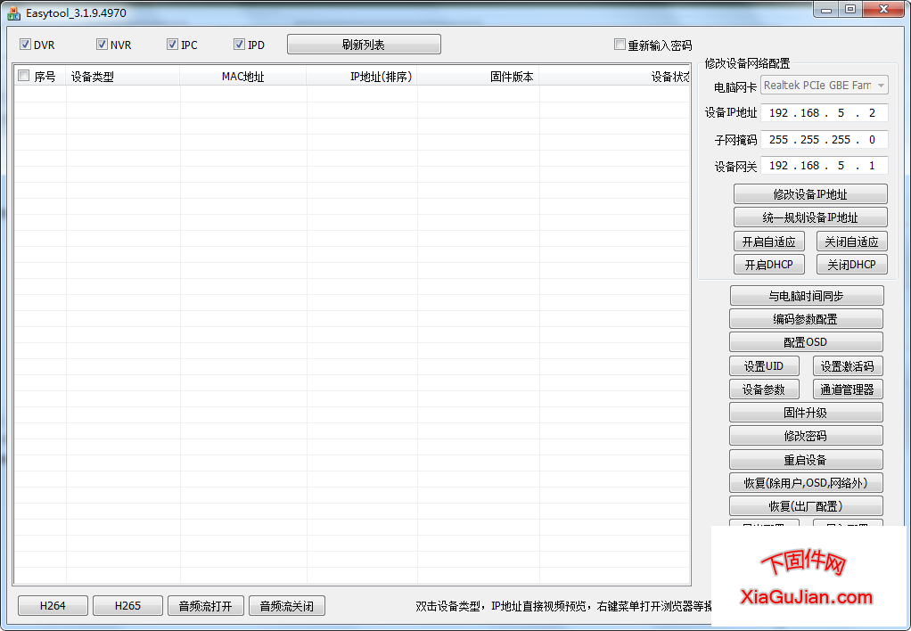
Task: Click the 配置OSD button
Action: click(806, 342)
